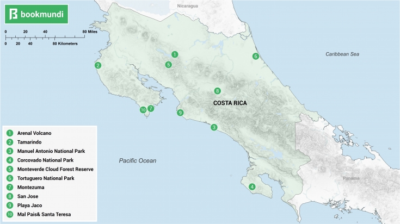
Task: Click map marker 1 for Arenal Volcano
Action: [175, 54]
